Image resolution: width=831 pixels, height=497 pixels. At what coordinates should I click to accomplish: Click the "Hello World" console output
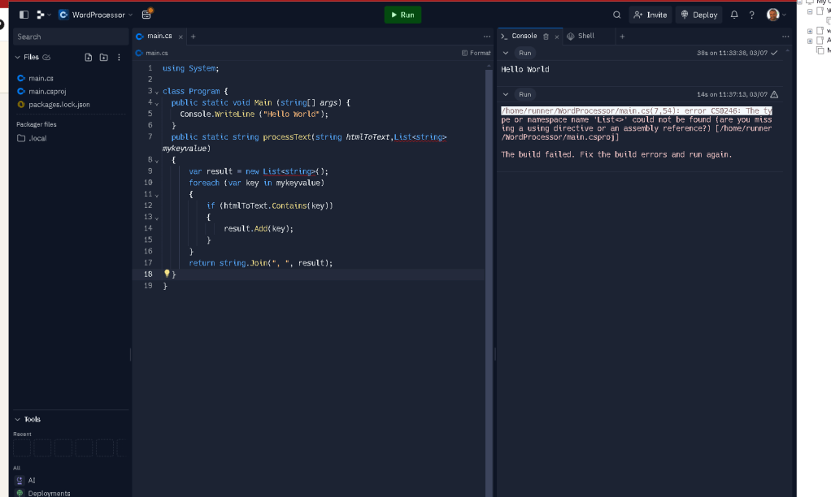pos(525,69)
